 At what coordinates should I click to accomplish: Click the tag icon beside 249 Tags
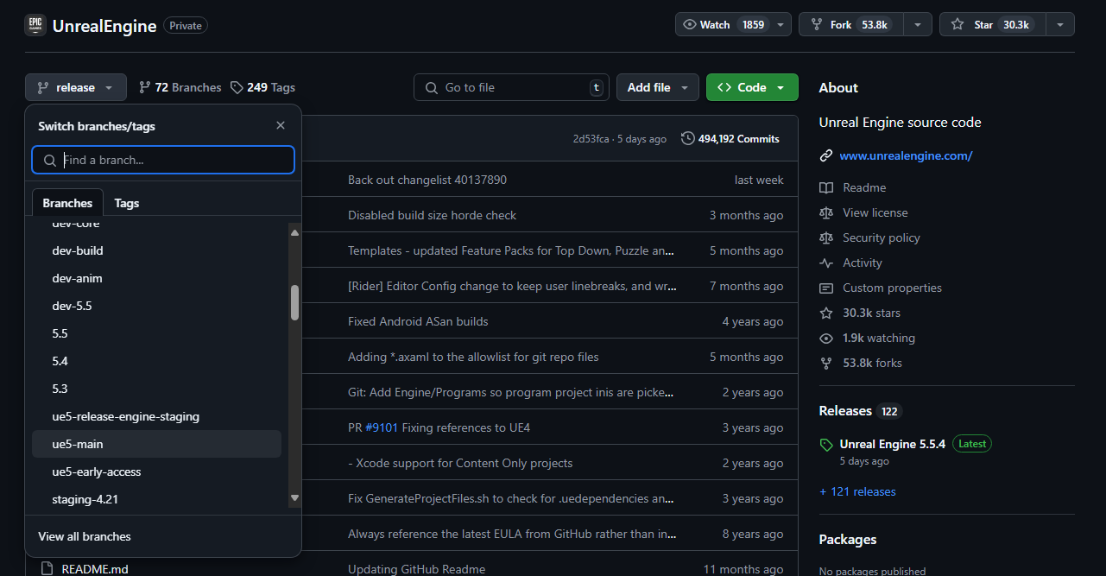(x=237, y=87)
